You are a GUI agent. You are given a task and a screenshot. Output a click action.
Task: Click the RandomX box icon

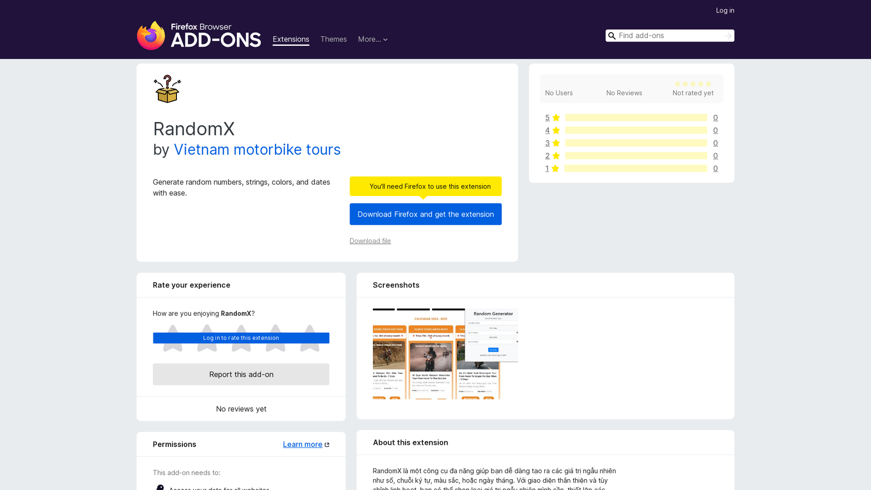tap(167, 89)
